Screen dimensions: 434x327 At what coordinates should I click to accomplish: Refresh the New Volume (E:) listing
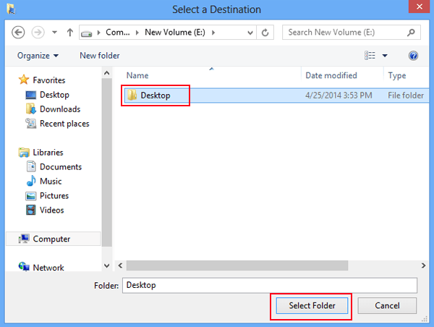coord(265,33)
